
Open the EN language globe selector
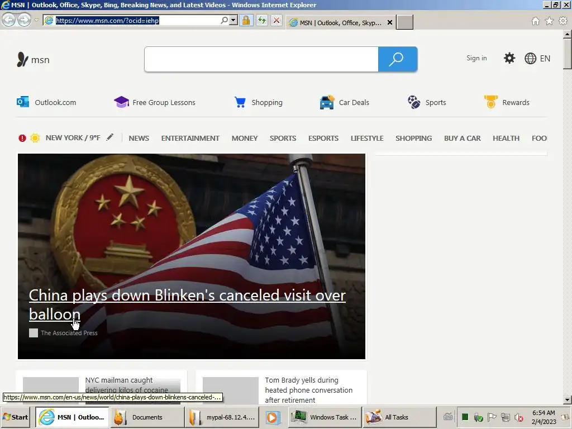click(x=537, y=58)
